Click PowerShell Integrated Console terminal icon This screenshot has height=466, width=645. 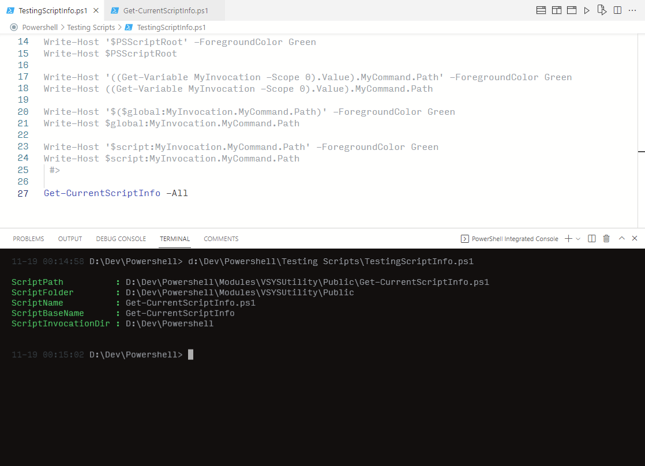click(465, 239)
